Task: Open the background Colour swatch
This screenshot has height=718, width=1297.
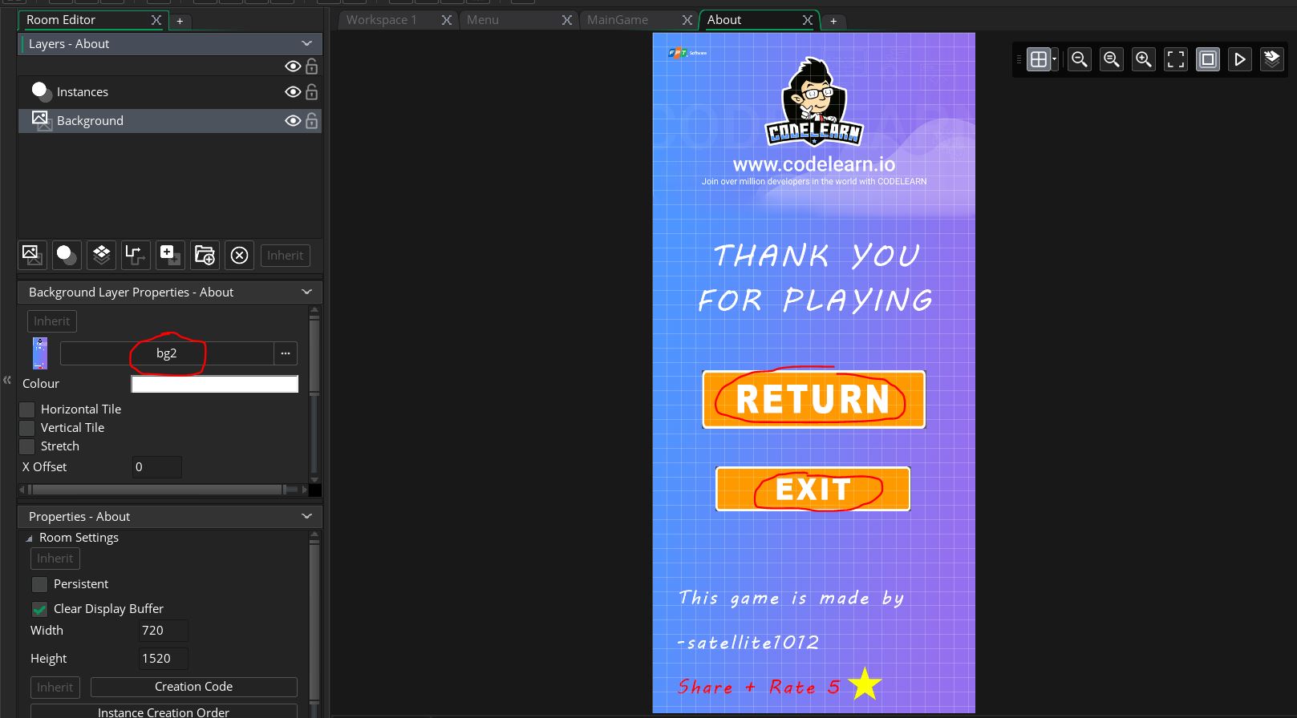Action: [214, 384]
